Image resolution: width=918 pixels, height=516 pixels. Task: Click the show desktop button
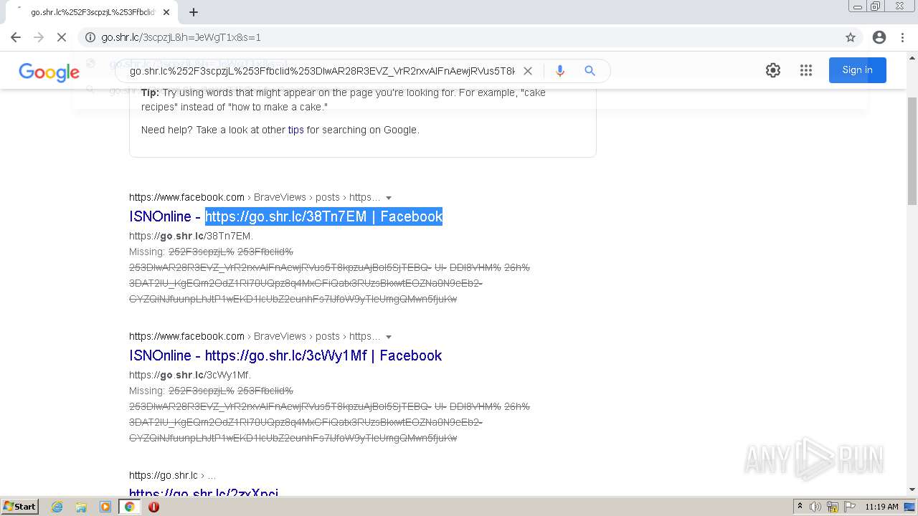[910, 507]
